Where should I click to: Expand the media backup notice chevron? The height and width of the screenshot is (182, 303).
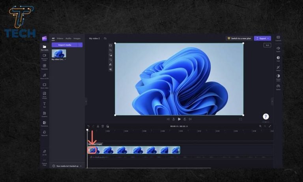click(81, 166)
